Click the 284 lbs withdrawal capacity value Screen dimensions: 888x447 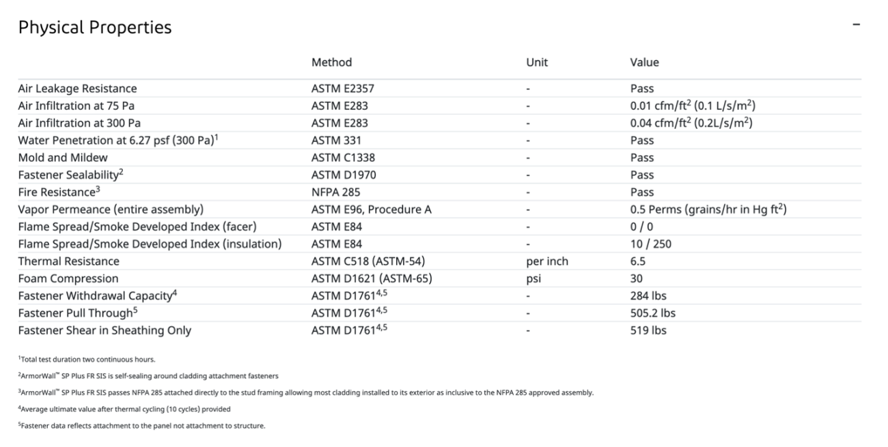[648, 296]
